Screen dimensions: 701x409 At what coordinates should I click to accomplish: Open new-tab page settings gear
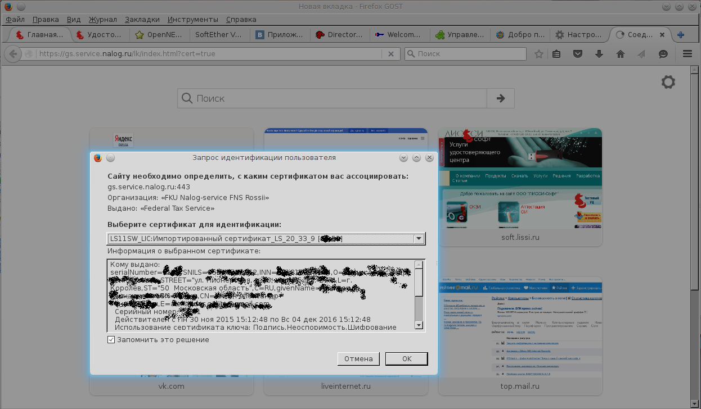pos(668,83)
